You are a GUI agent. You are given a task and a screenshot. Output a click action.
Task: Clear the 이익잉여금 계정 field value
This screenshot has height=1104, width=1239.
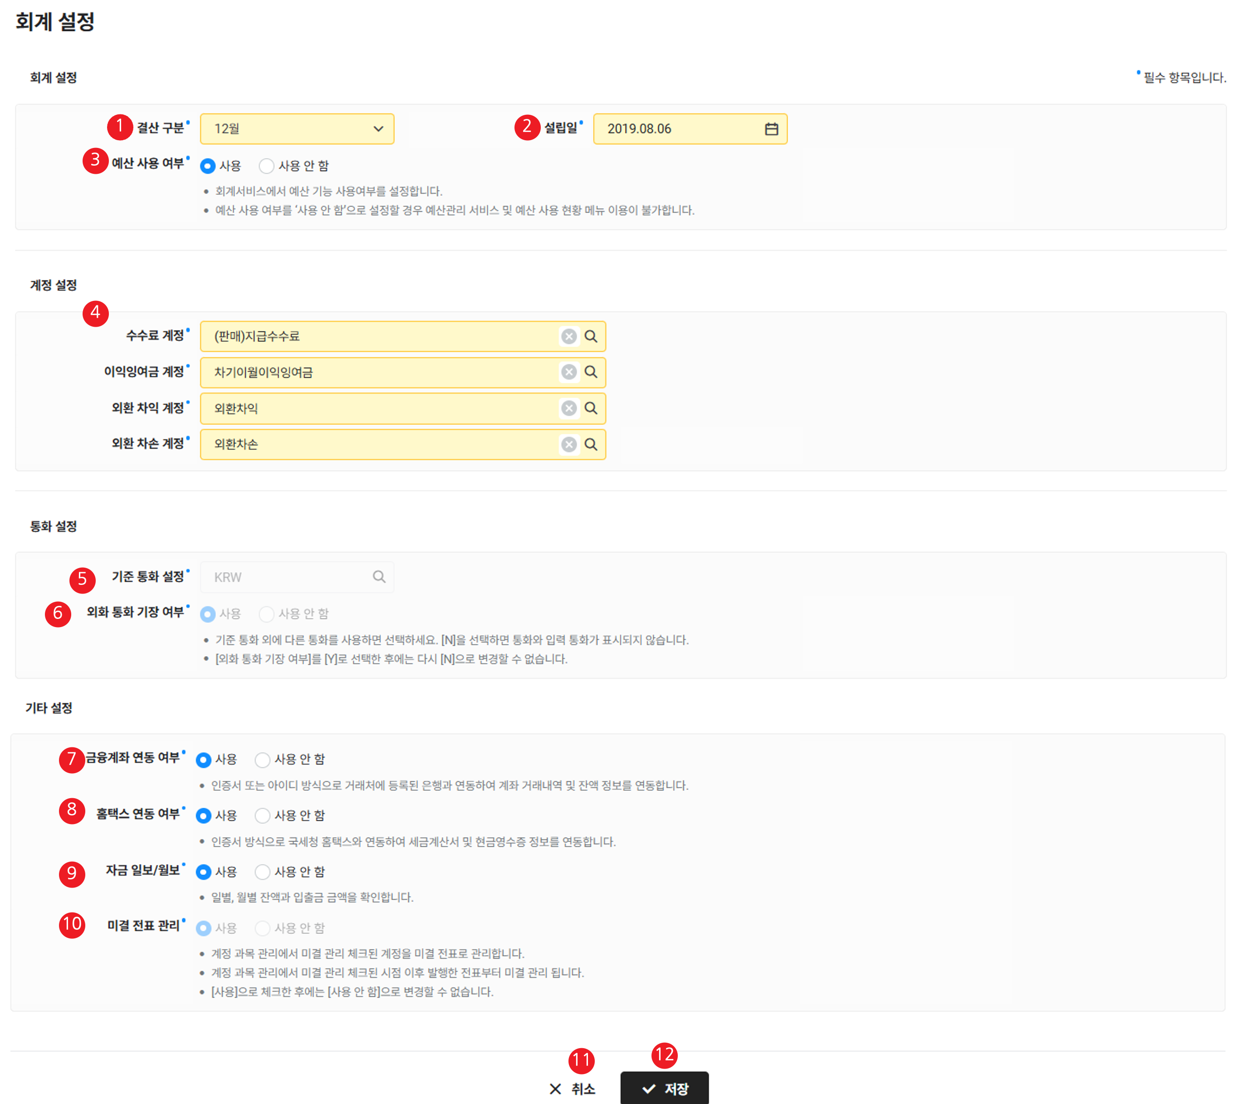pyautogui.click(x=568, y=372)
